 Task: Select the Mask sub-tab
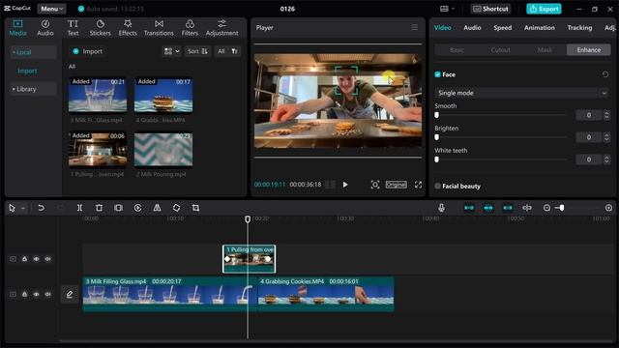[x=545, y=49]
